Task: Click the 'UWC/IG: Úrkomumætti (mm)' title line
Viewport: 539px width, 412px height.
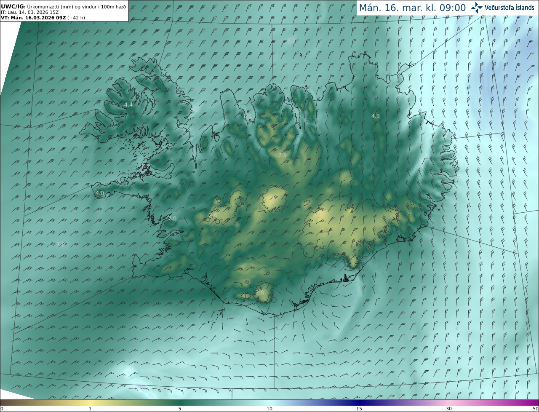Action: point(64,7)
